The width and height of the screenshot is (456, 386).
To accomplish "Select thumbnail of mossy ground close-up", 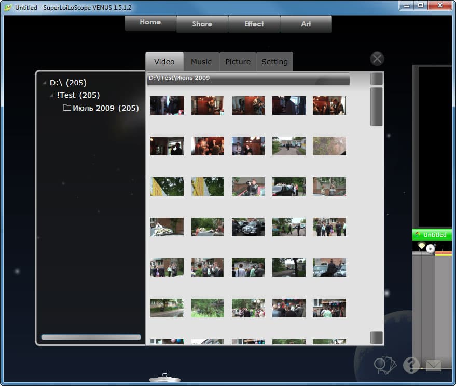I will pos(329,146).
